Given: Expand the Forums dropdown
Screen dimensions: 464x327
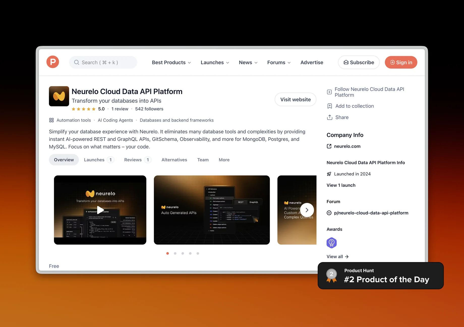Looking at the screenshot, I should [x=278, y=62].
